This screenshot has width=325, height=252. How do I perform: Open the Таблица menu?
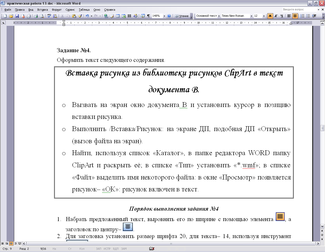(84, 10)
